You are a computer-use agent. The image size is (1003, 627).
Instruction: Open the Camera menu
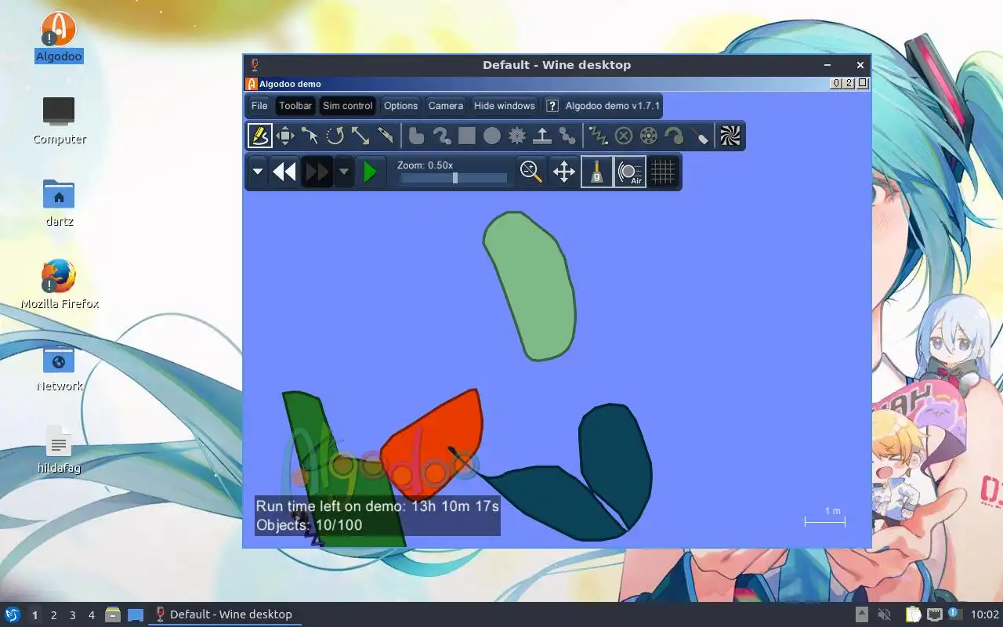coord(446,106)
